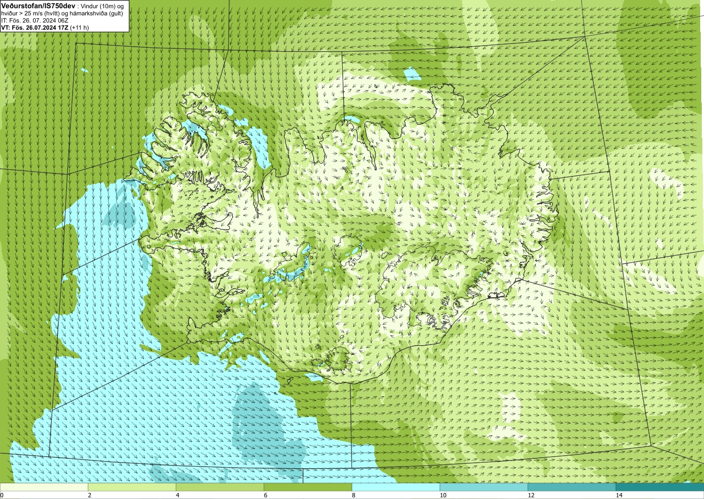704x499 pixels.
Task: Click the 'VT: Fös. 26.07.2024 17Z' valid time
Action: [35, 27]
